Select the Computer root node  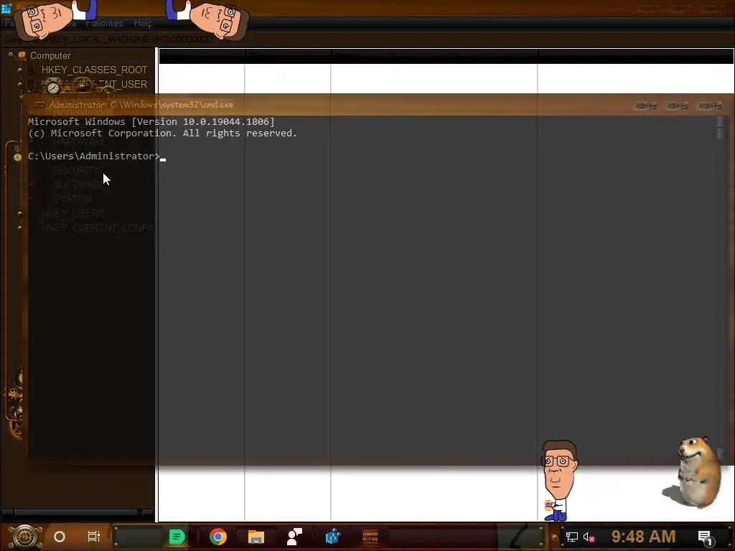pos(50,55)
